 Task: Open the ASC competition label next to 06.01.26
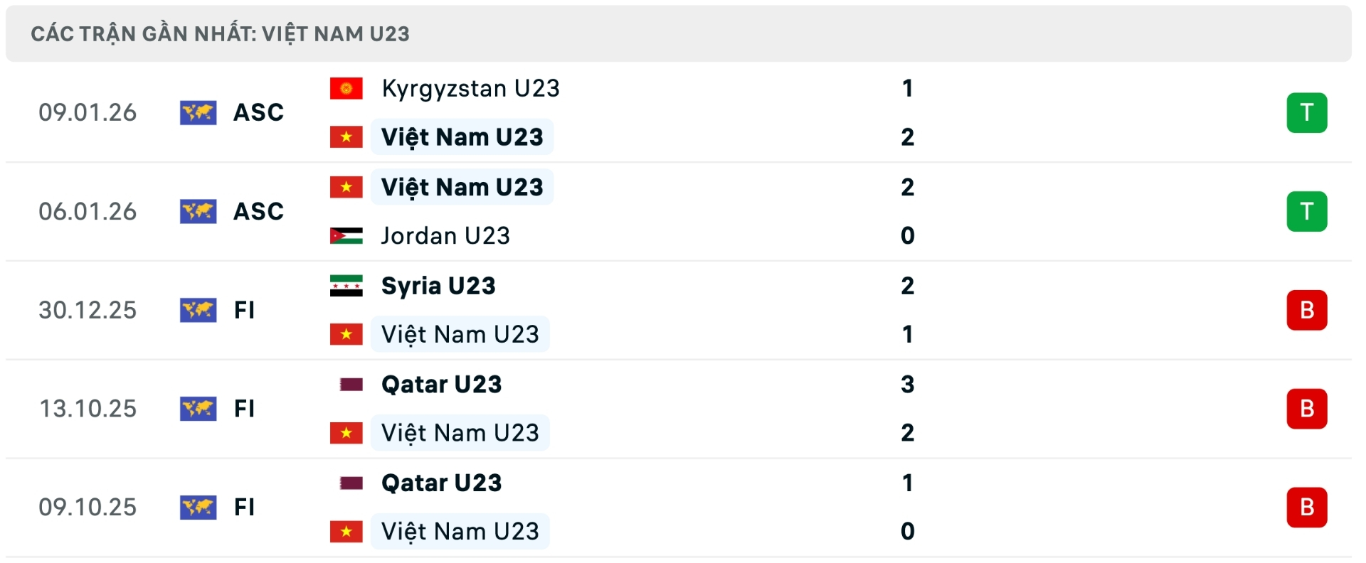258,210
